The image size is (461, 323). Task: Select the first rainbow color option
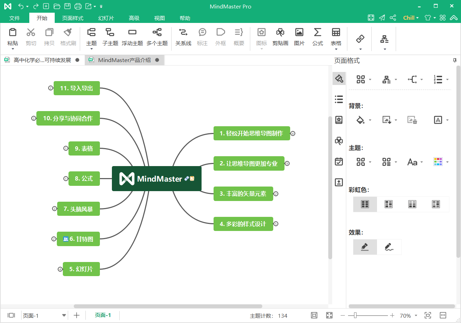coord(365,204)
